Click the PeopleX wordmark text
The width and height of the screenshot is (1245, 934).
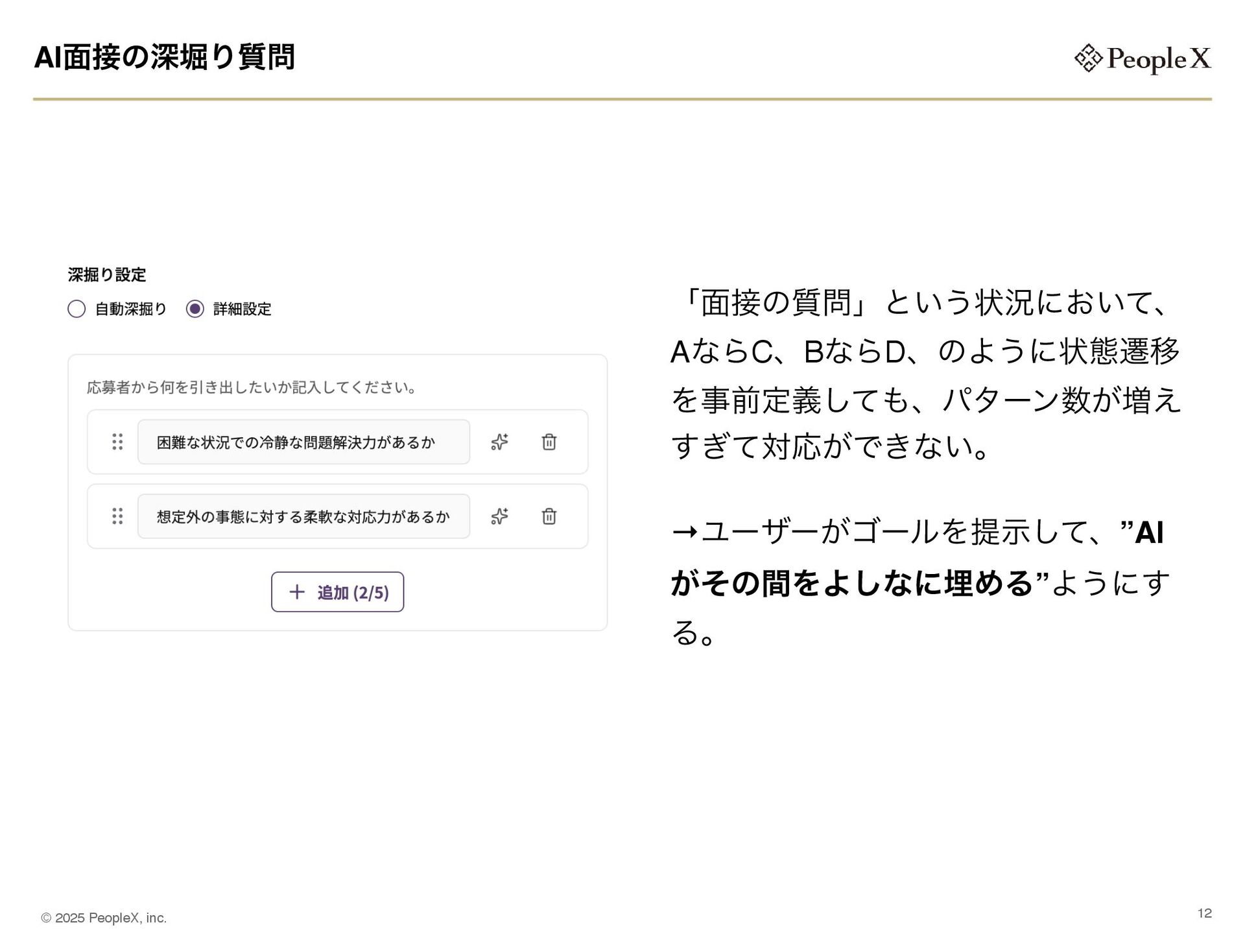(x=1159, y=59)
